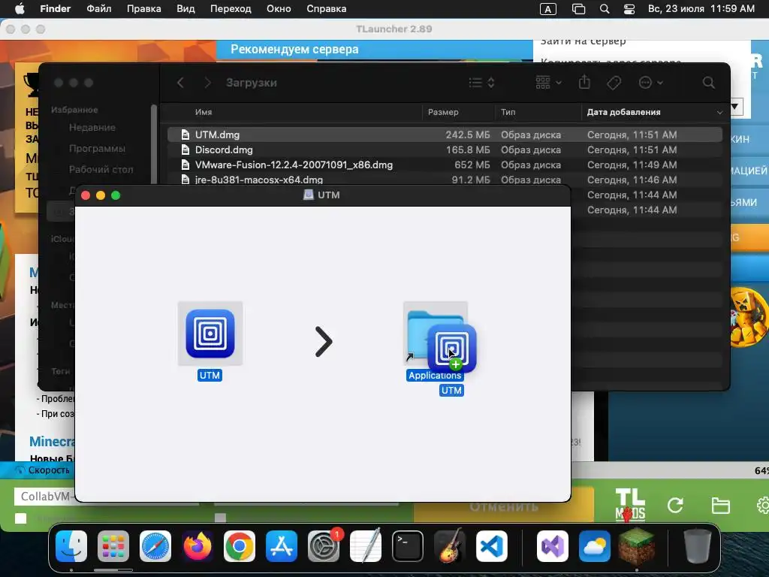Open the Finder menu in menu bar
Screen dimensions: 769x577
[55, 9]
